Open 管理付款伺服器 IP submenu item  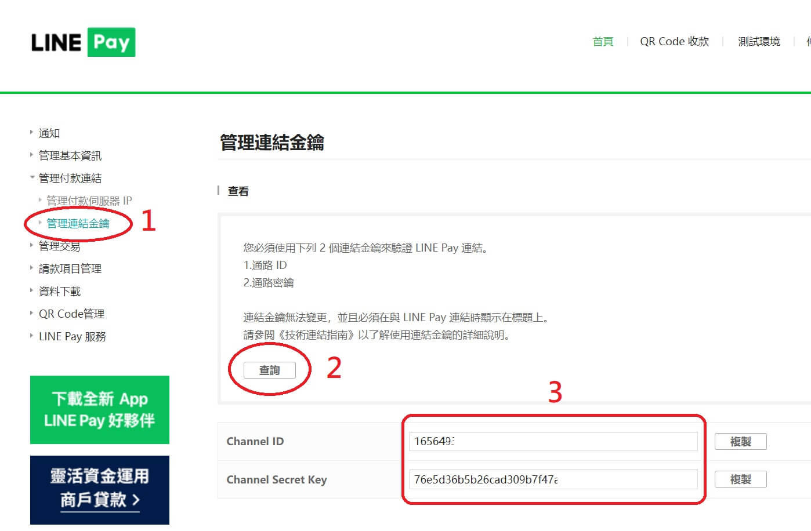pyautogui.click(x=89, y=201)
